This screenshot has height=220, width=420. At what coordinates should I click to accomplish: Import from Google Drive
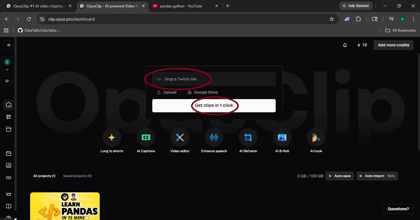(x=202, y=92)
